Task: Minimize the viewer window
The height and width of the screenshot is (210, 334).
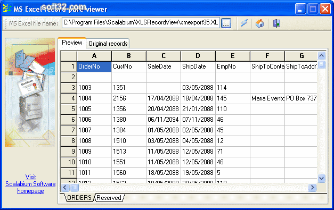Action: 300,9
